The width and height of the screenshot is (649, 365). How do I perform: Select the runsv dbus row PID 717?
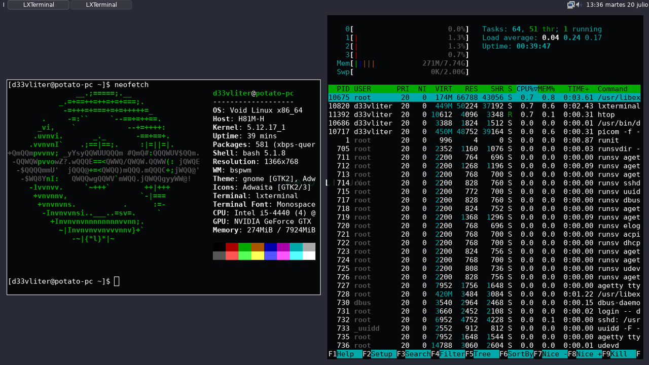pyautogui.click(x=484, y=200)
